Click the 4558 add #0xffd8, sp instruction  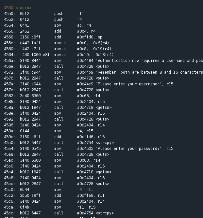tap(53, 37)
